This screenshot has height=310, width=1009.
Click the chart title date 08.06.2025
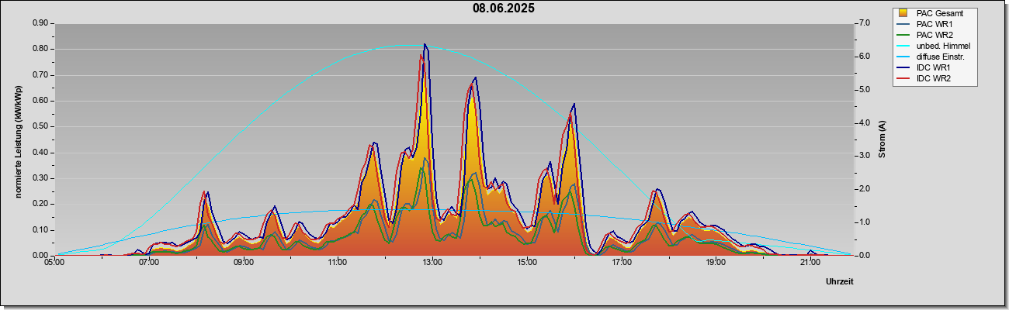coord(504,9)
